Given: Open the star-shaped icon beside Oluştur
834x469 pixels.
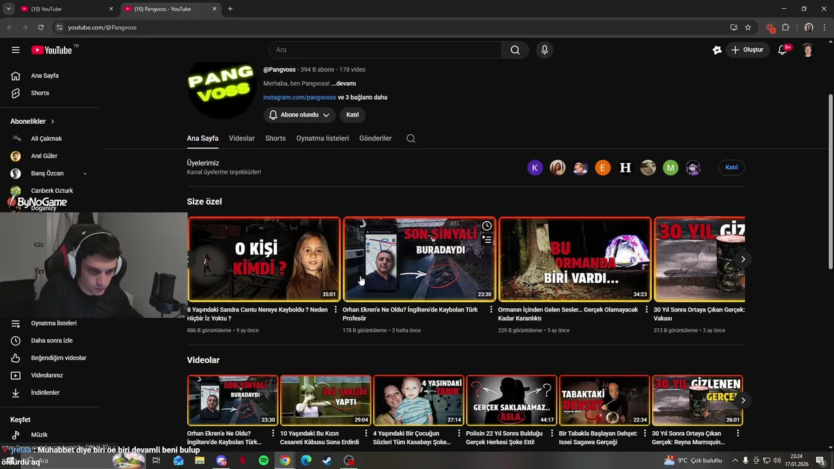Looking at the screenshot, I should click(x=717, y=50).
